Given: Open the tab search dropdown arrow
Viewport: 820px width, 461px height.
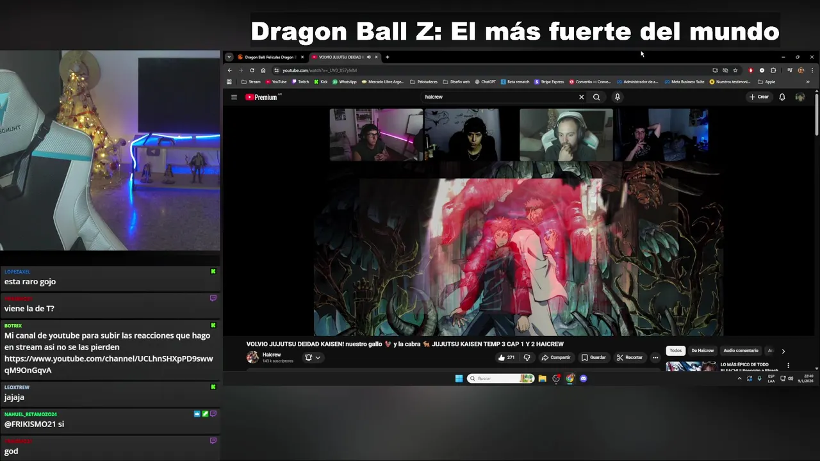Looking at the screenshot, I should click(x=229, y=57).
